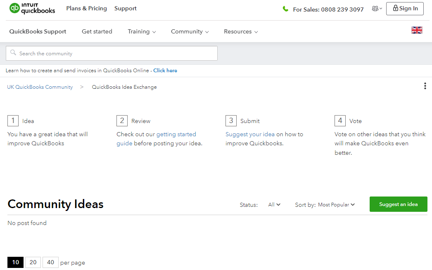Click the UK flag icon

pos(417,30)
